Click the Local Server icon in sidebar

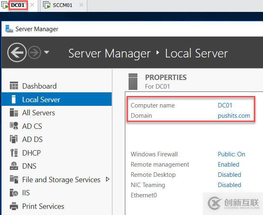click(x=14, y=99)
